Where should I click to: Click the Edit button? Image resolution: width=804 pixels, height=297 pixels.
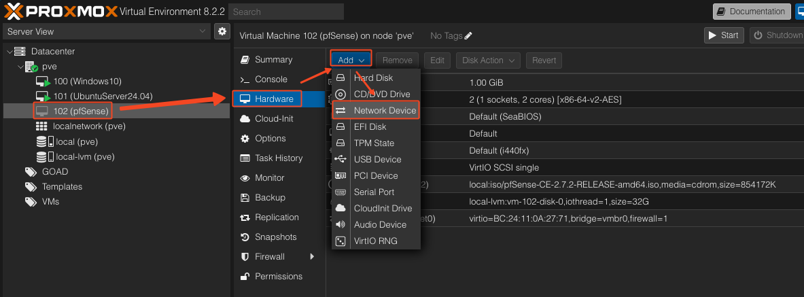pyautogui.click(x=437, y=60)
